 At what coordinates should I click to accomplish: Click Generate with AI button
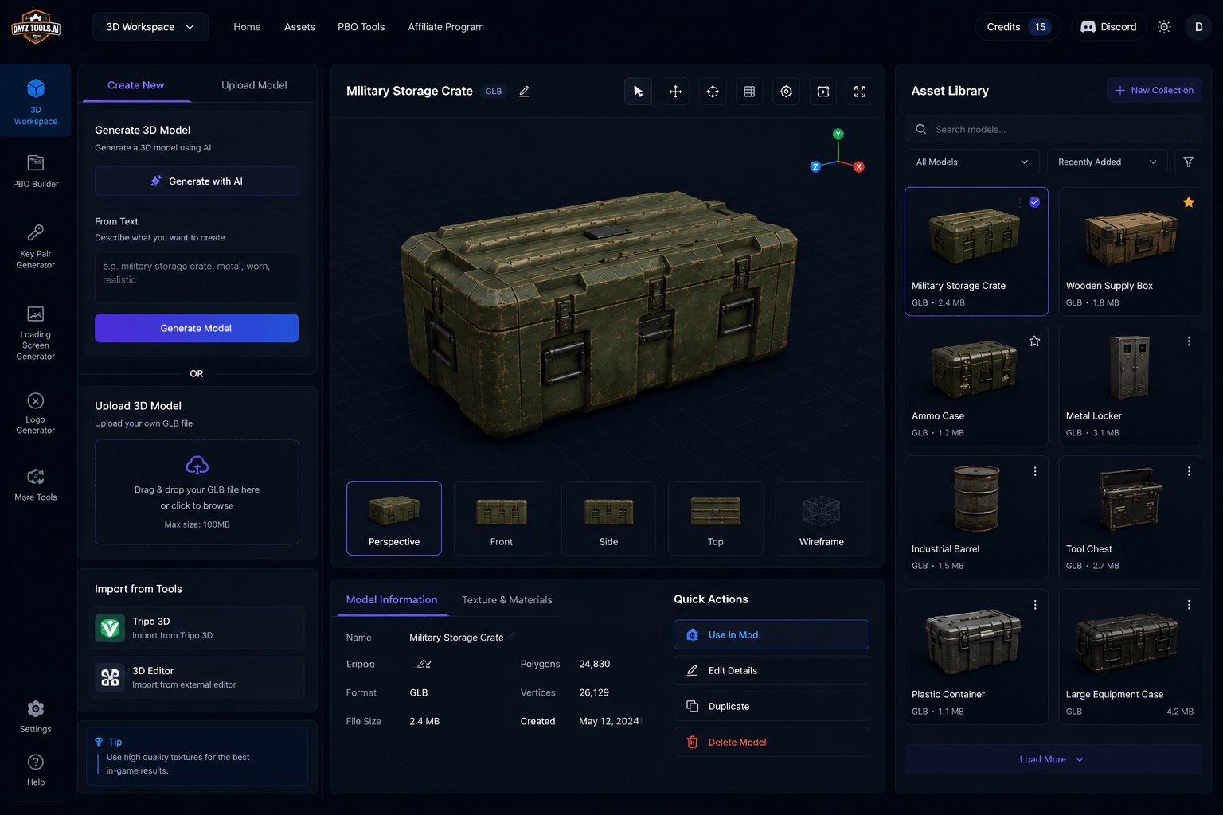point(197,181)
